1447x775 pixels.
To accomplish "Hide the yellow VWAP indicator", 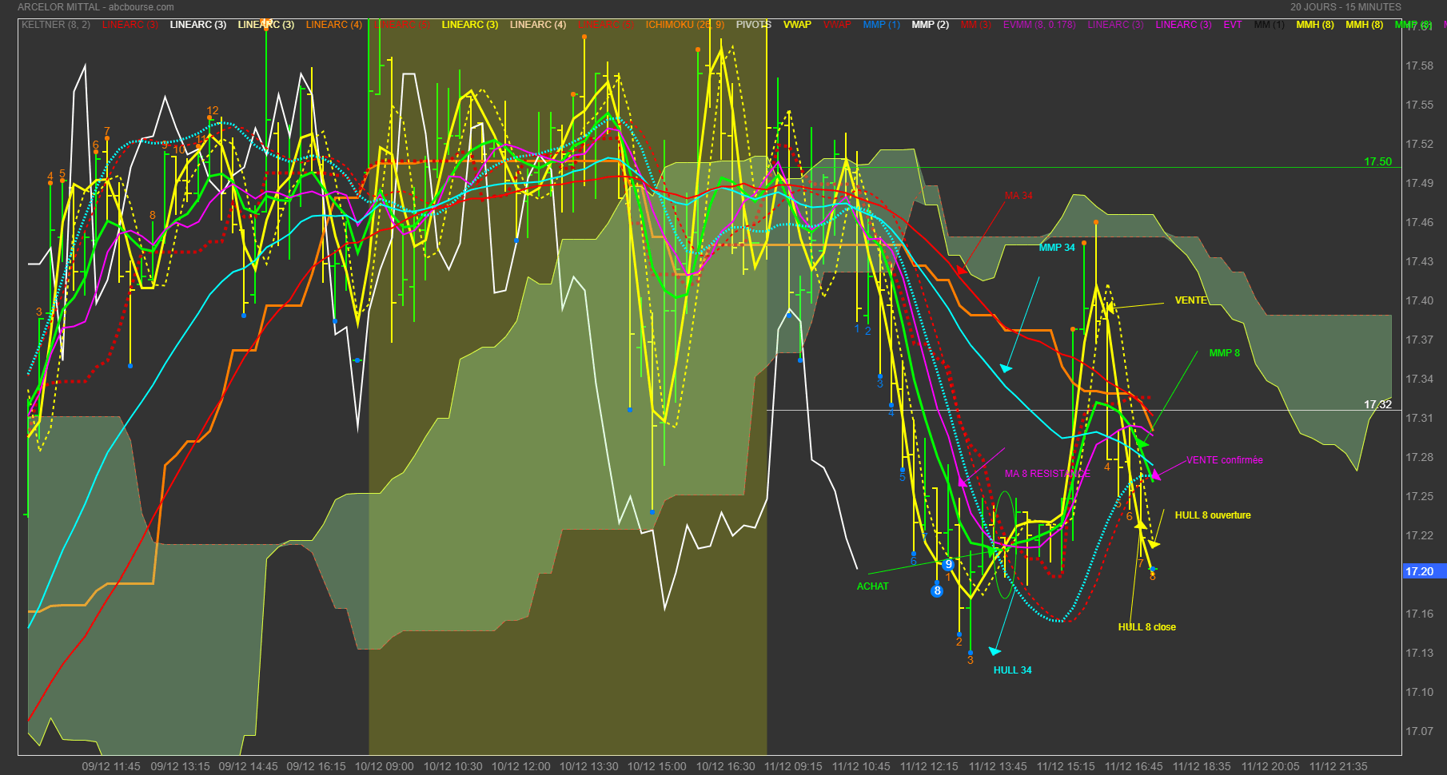I will coord(797,25).
